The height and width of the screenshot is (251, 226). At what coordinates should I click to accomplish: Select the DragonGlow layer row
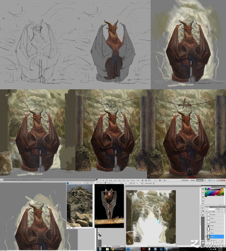(x=215, y=222)
